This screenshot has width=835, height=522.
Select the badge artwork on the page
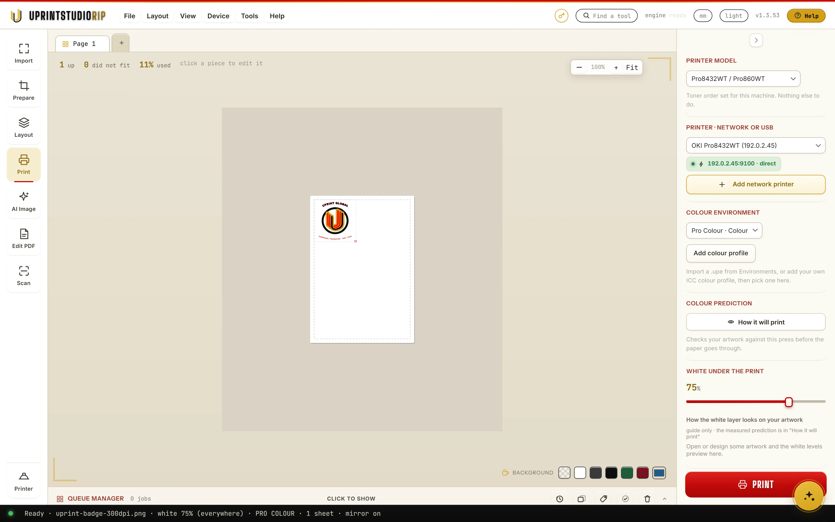tap(335, 221)
